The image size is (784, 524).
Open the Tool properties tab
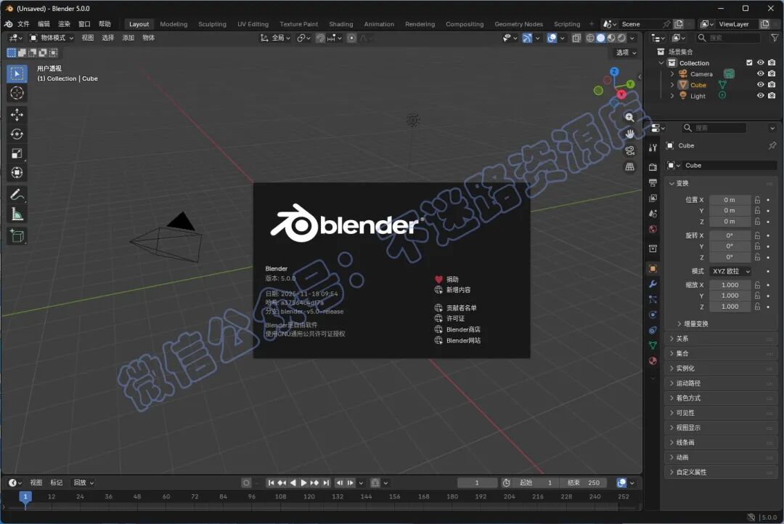tap(653, 148)
